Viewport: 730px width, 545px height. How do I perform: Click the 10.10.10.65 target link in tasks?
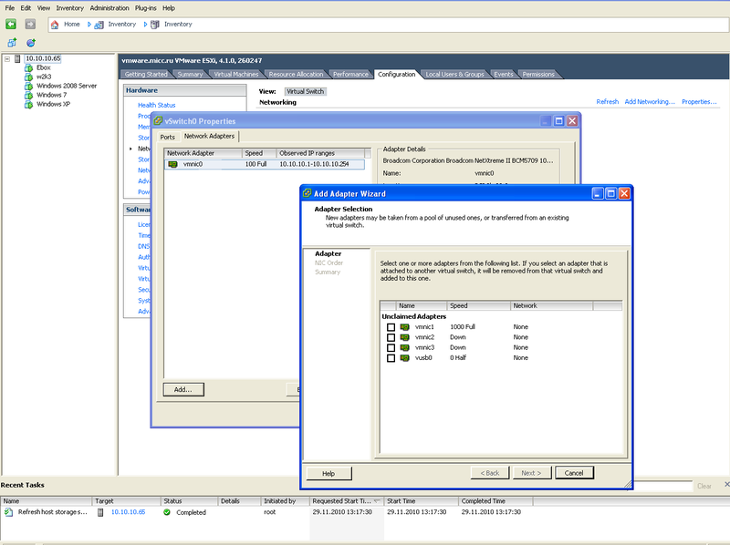coord(128,512)
